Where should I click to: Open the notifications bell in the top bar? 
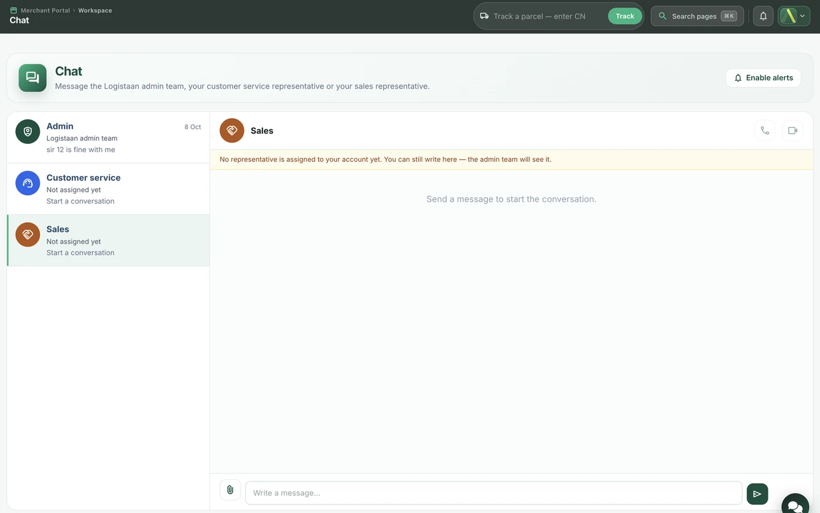(x=763, y=16)
